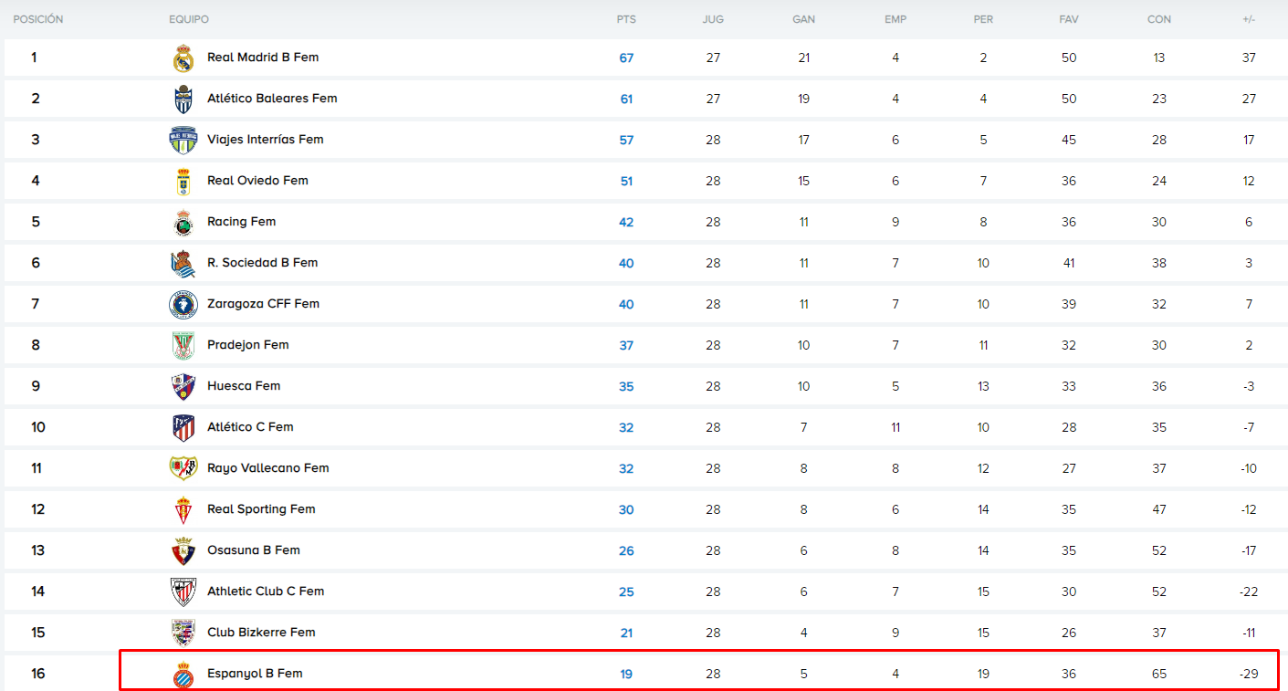Click the Pradejon Fem team badge

click(183, 346)
